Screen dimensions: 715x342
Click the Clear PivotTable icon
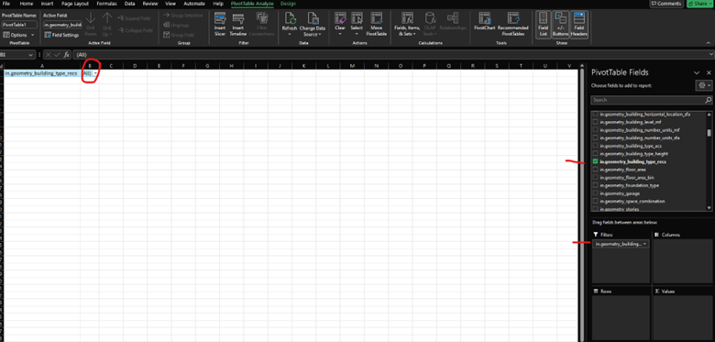pos(340,18)
